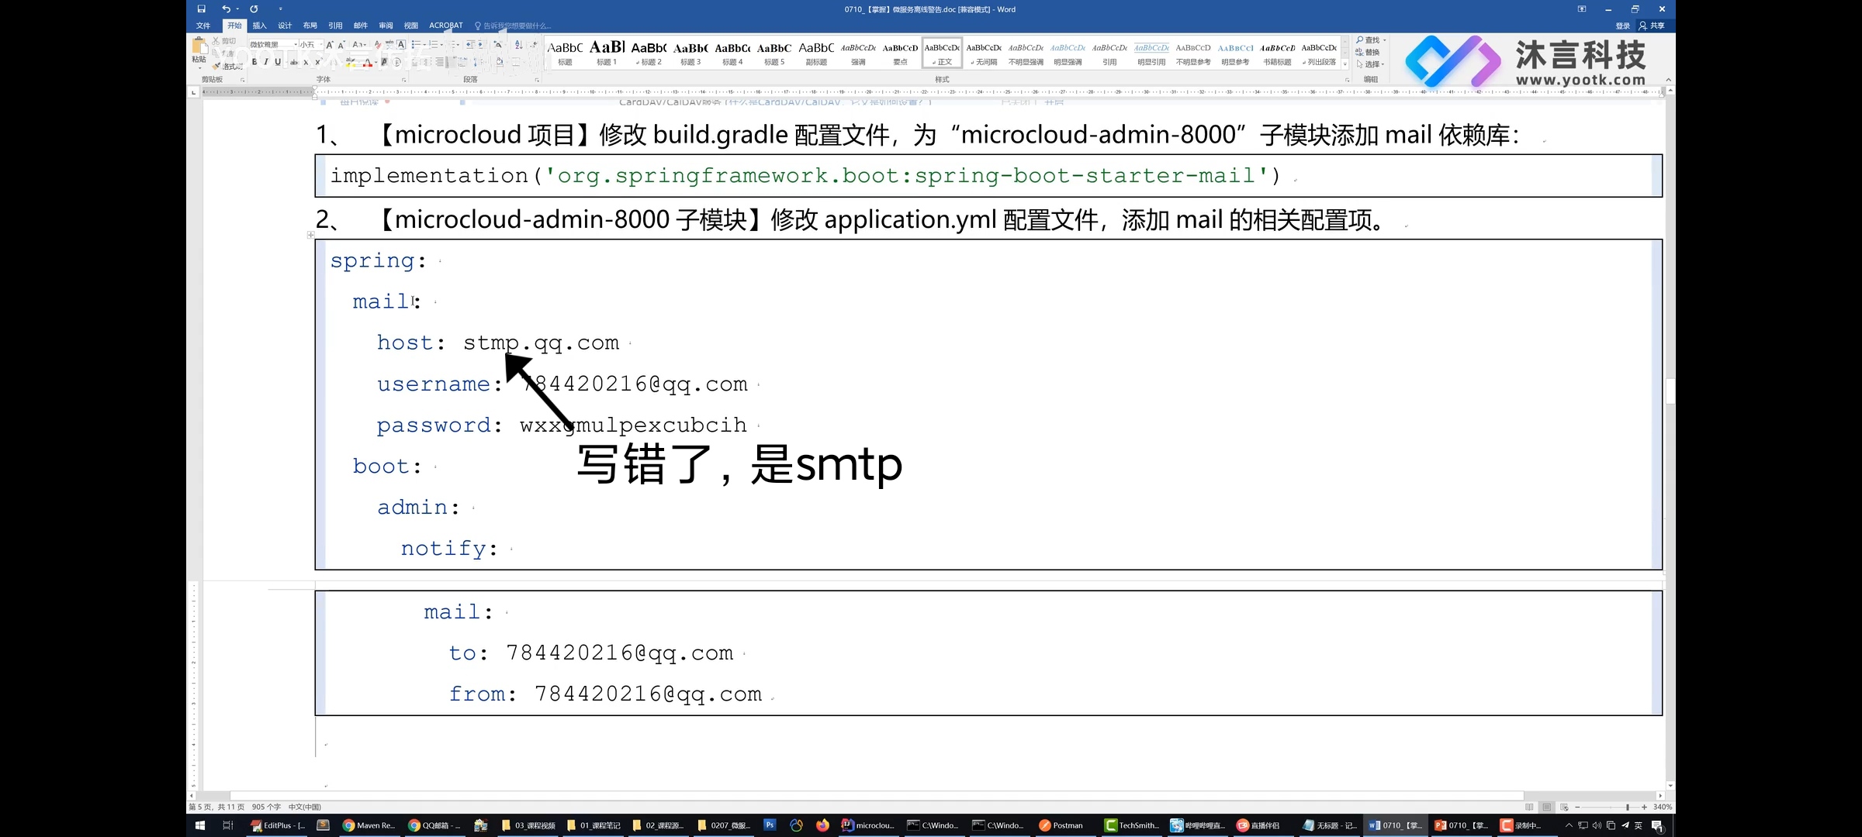This screenshot has width=1862, height=837.
Task: Click the Increase Indent icon
Action: (x=481, y=45)
